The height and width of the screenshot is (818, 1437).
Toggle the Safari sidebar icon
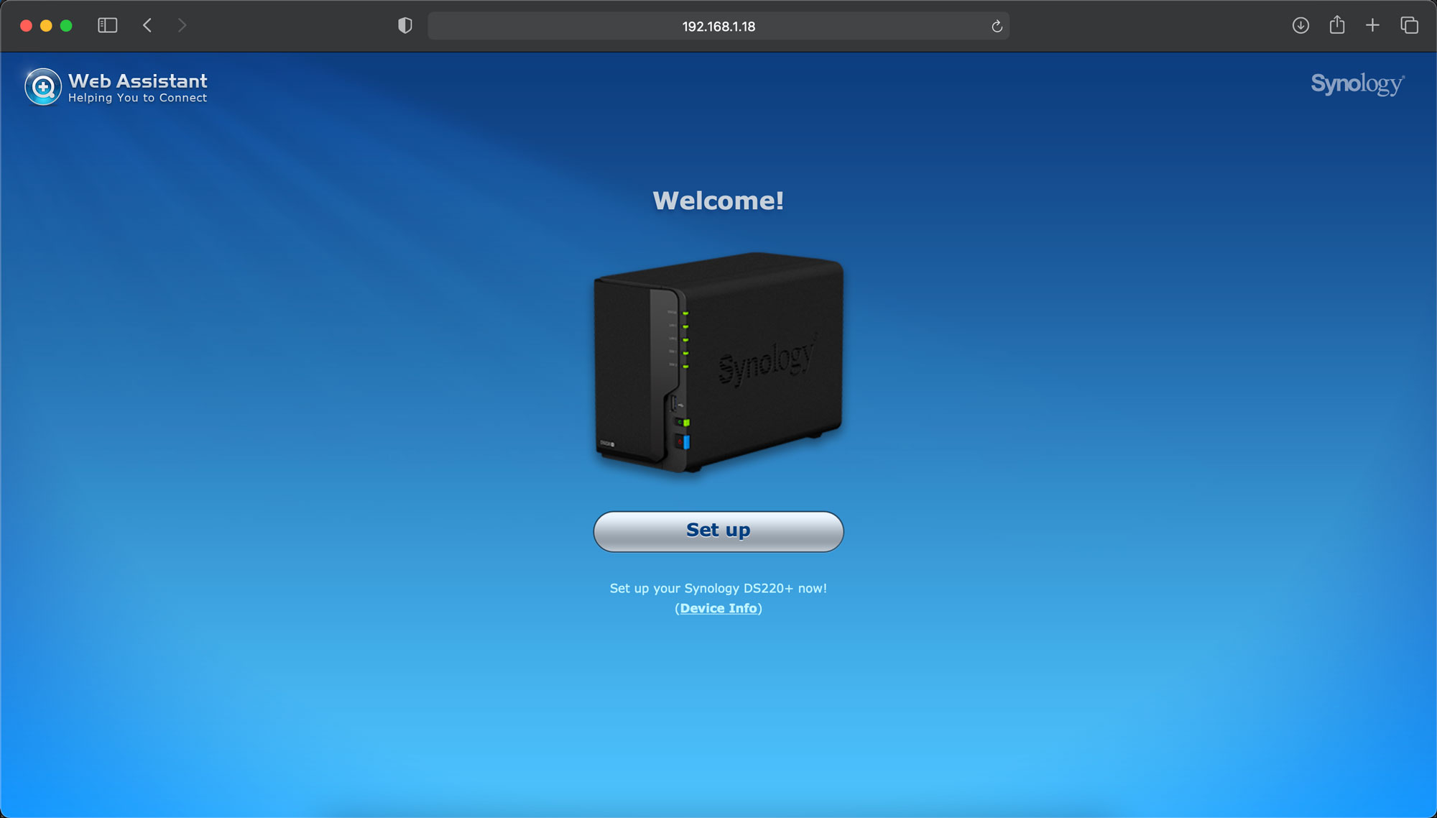(108, 26)
